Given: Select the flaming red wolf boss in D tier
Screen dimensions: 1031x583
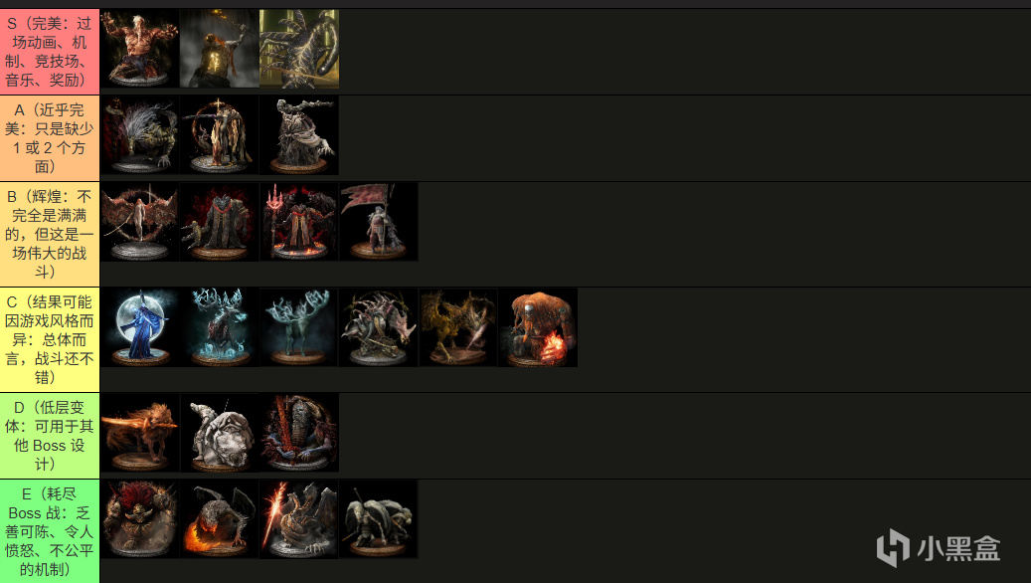Looking at the screenshot, I should [x=140, y=433].
